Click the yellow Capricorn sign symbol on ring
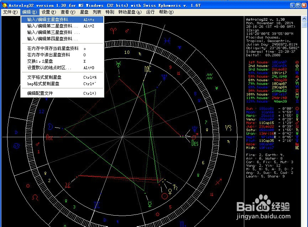The image size is (308, 227). coord(228,128)
